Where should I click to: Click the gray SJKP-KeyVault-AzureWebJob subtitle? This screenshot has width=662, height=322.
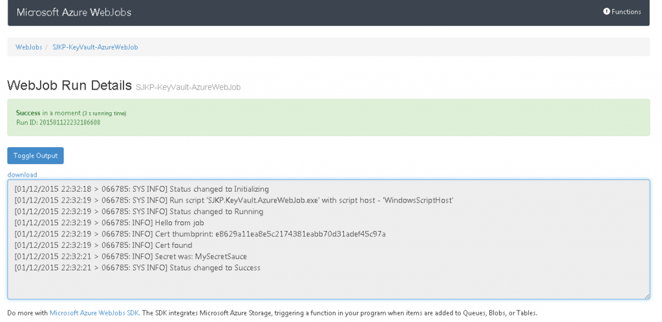(188, 87)
